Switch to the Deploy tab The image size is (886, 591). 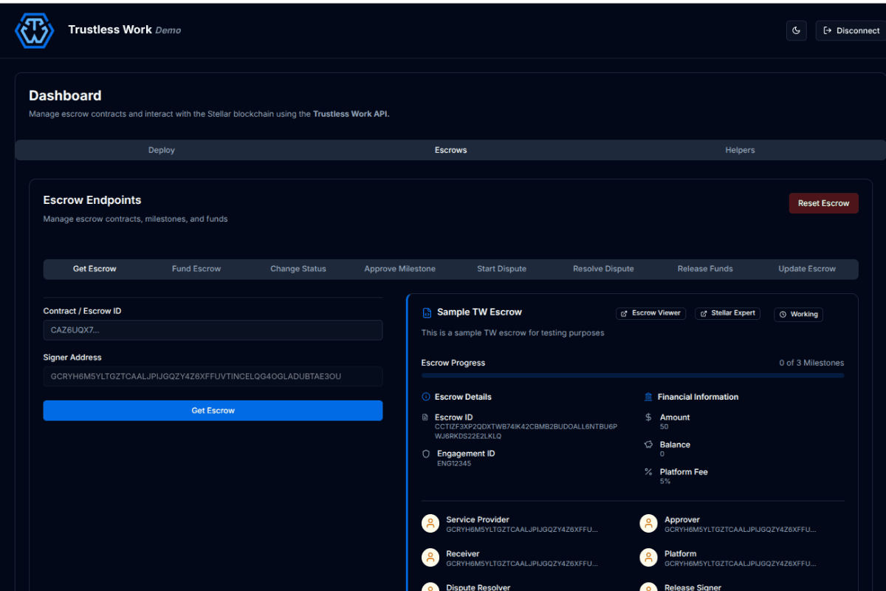162,150
